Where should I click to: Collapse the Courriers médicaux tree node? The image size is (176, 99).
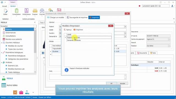2,43
